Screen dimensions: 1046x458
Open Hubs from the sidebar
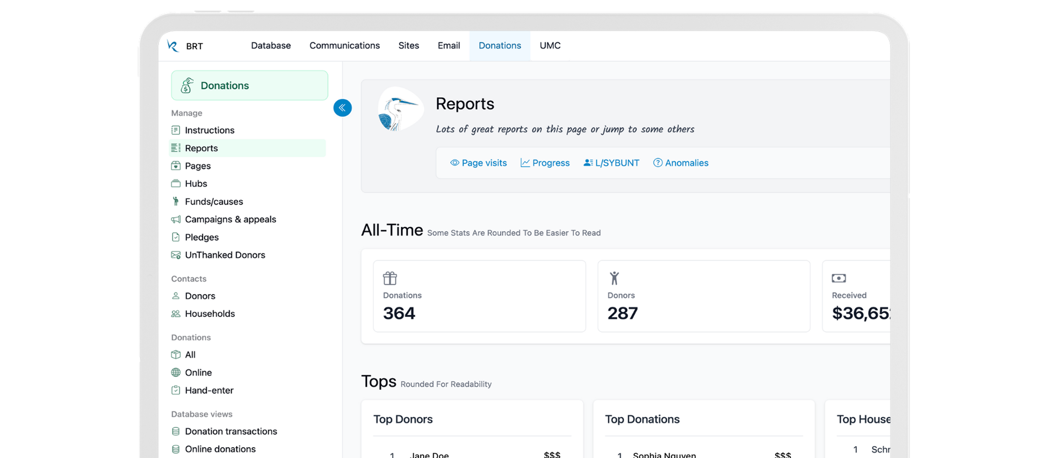[x=196, y=184]
